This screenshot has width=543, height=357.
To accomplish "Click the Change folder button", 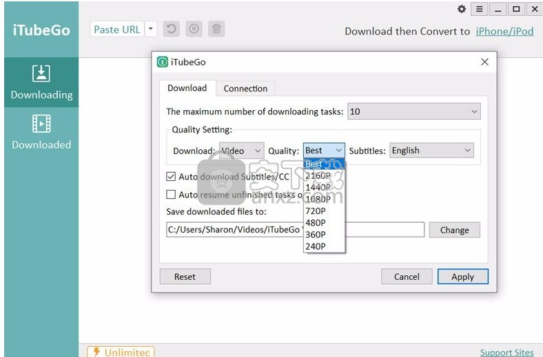I will coord(454,230).
